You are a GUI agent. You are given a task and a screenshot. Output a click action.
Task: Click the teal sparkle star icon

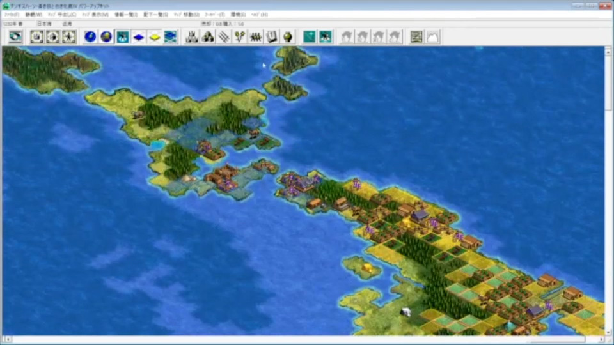[310, 37]
